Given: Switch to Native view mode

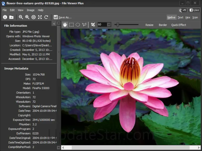Looking at the screenshot, I should pyautogui.click(x=171, y=17).
